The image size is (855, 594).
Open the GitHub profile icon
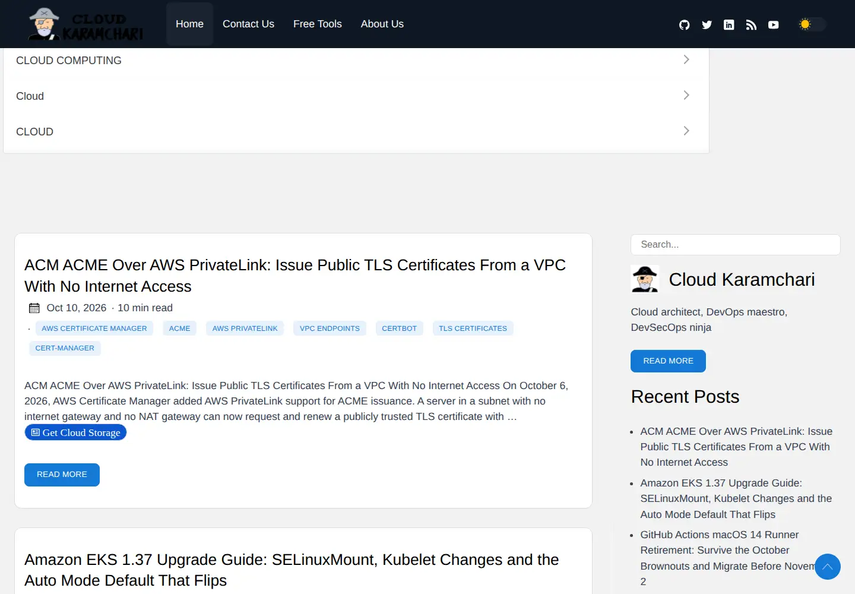coord(685,25)
